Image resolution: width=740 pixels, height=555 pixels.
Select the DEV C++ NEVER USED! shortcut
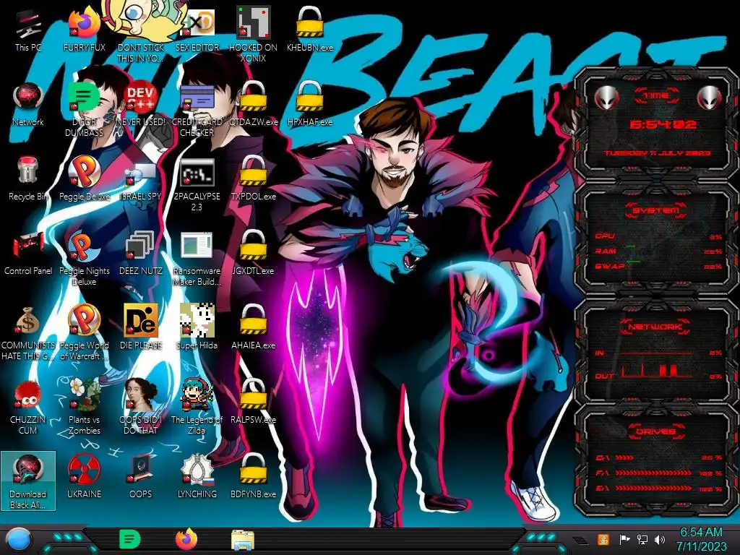coord(141,105)
